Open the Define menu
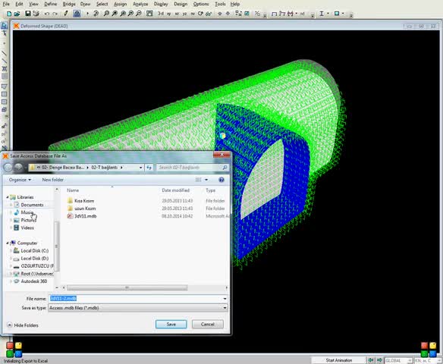Screen dimensions: 443x364 [x=51, y=4]
